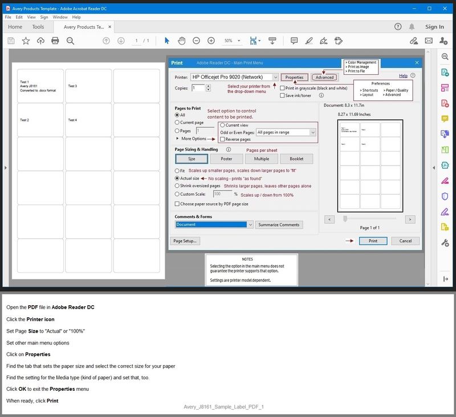Click the zoom out minus icon
This screenshot has width=456, height=417.
click(196, 41)
